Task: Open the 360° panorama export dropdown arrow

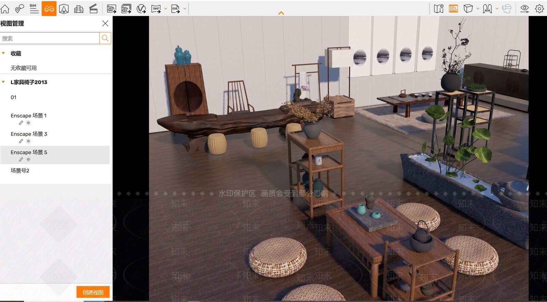Action: click(x=165, y=9)
